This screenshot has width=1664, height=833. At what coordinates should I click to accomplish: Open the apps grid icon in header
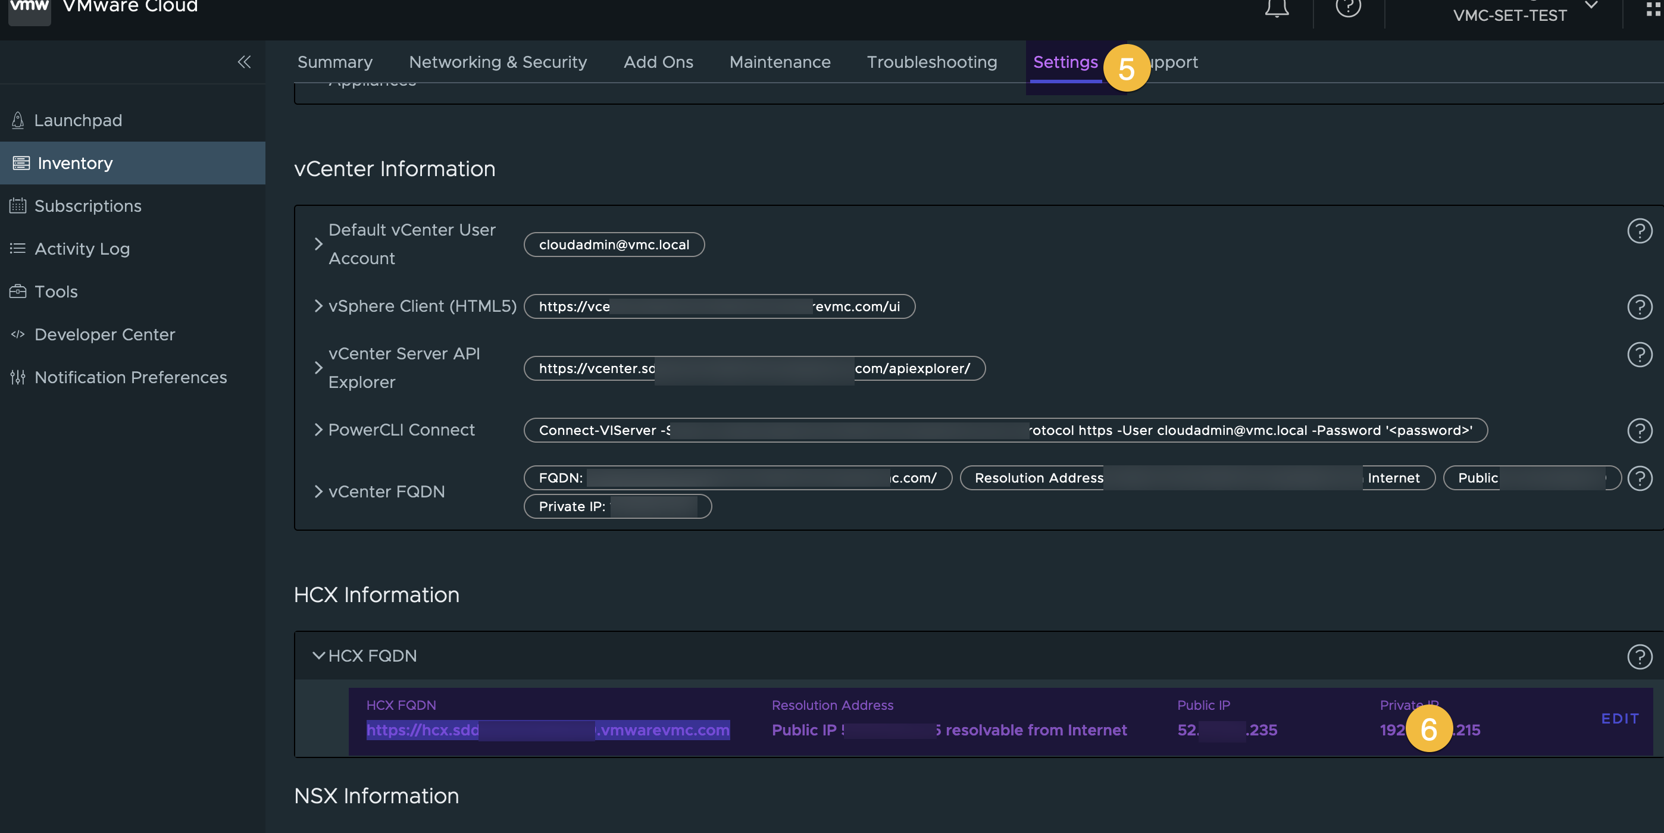pos(1654,9)
